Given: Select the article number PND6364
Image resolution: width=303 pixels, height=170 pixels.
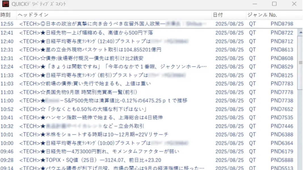Looking at the screenshot, I should [x=282, y=143].
